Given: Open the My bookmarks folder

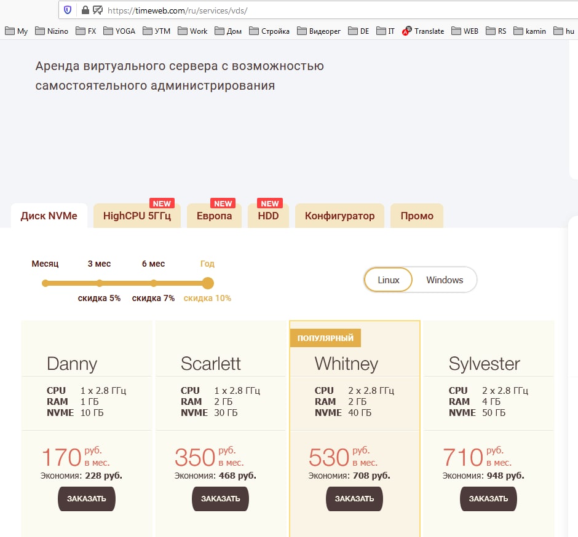Looking at the screenshot, I should (x=17, y=31).
